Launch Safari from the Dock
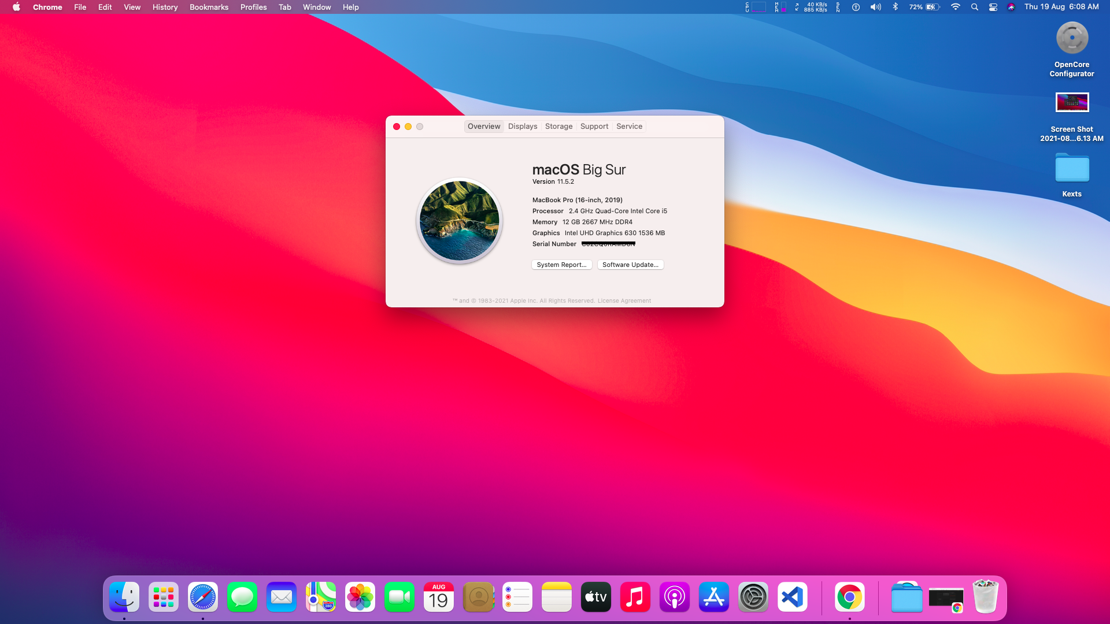The width and height of the screenshot is (1110, 624). tap(203, 597)
